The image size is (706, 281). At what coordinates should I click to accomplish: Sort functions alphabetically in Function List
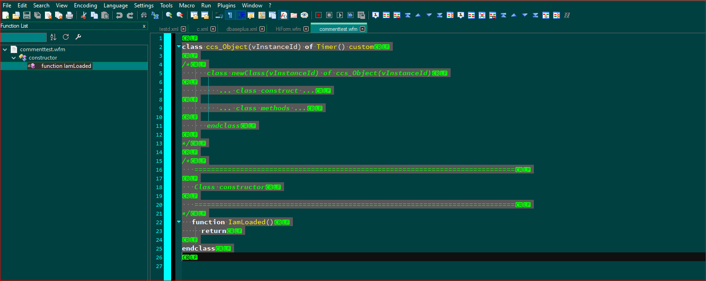coord(53,37)
